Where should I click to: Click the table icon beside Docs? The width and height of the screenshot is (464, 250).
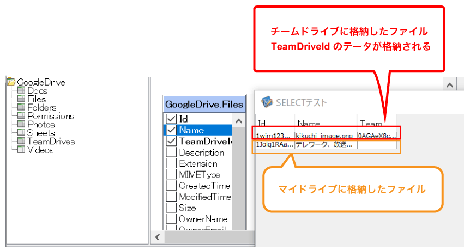point(21,90)
